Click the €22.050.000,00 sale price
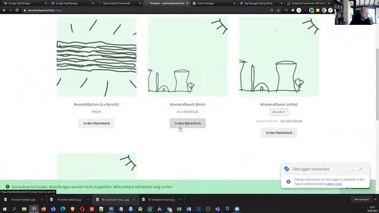Screen dimensions: 379x213 pos(291,121)
